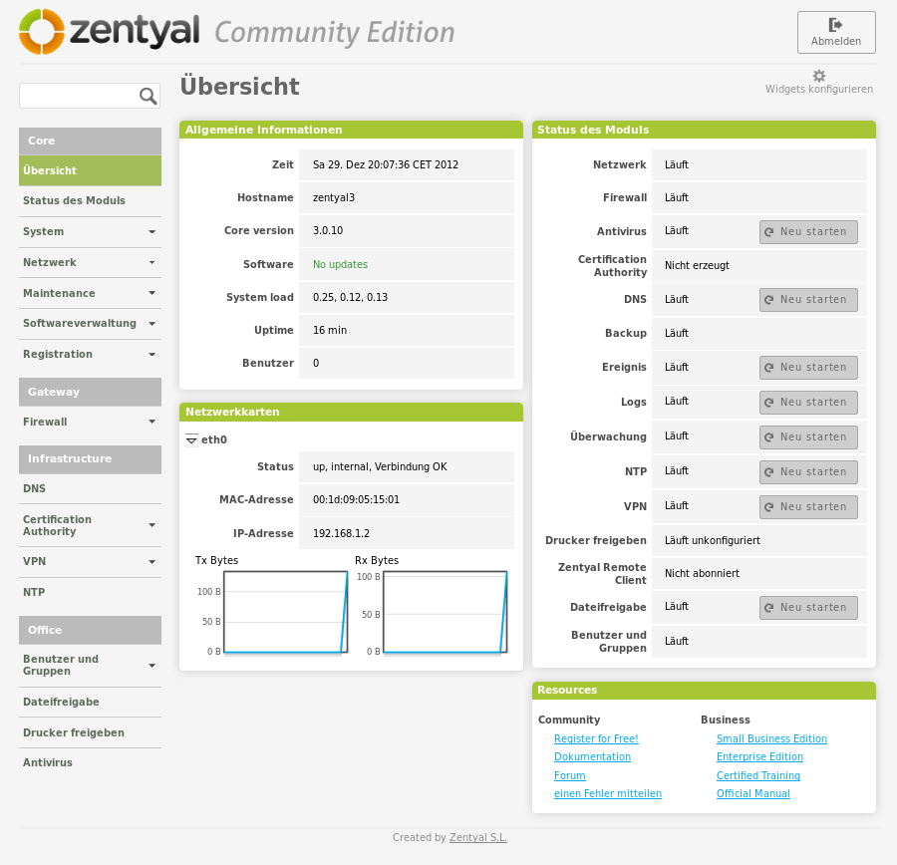Restart the VPN module
897x865 pixels.
point(808,507)
